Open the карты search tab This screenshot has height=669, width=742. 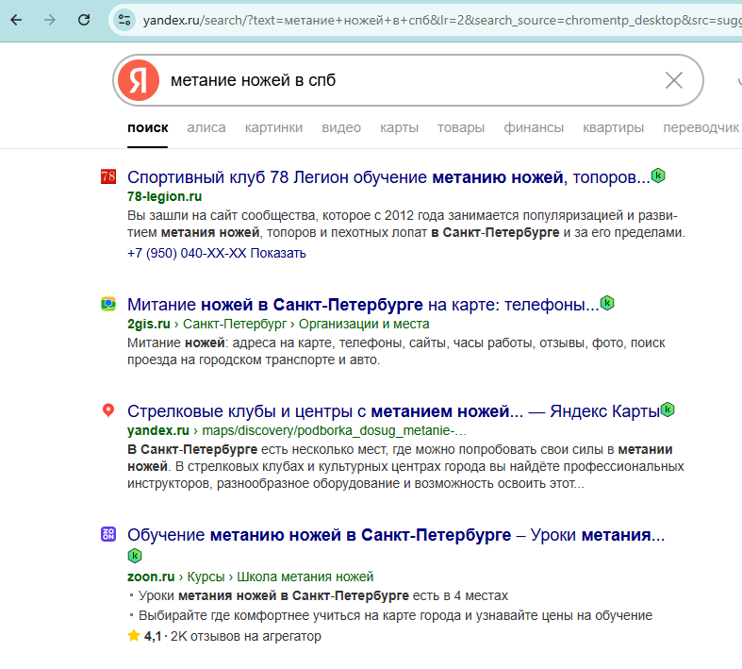399,127
